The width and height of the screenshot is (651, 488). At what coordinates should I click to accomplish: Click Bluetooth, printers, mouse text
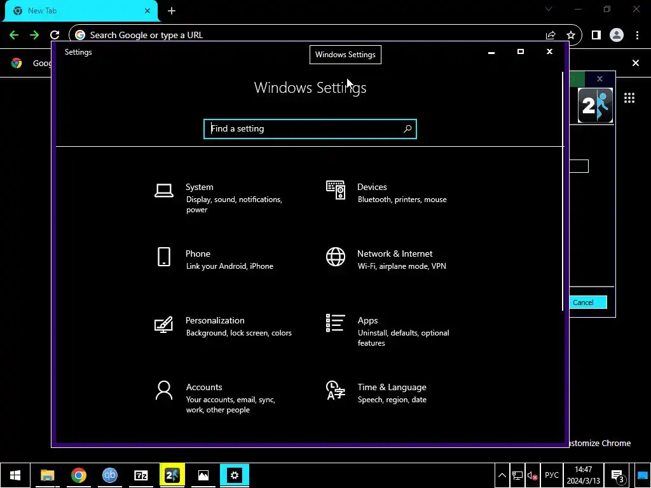coord(402,200)
